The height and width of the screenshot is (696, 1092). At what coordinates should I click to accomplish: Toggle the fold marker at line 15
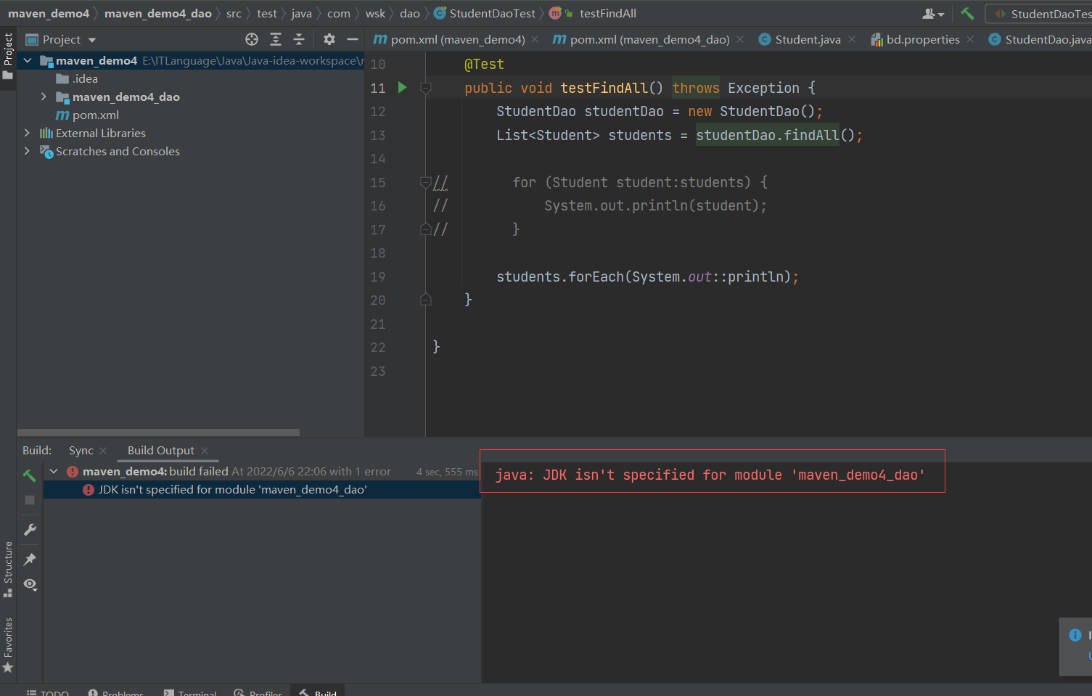pyautogui.click(x=426, y=182)
